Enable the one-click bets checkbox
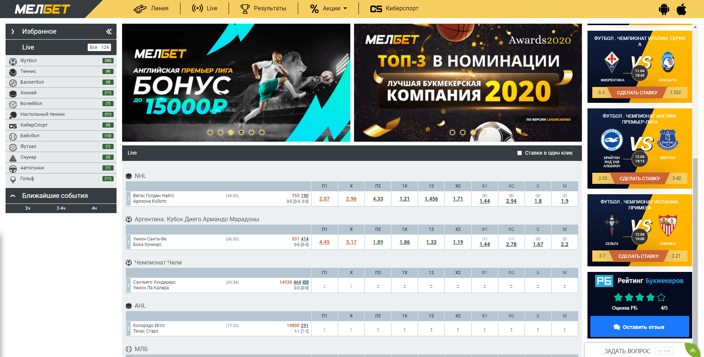The height and width of the screenshot is (357, 704). pos(519,153)
